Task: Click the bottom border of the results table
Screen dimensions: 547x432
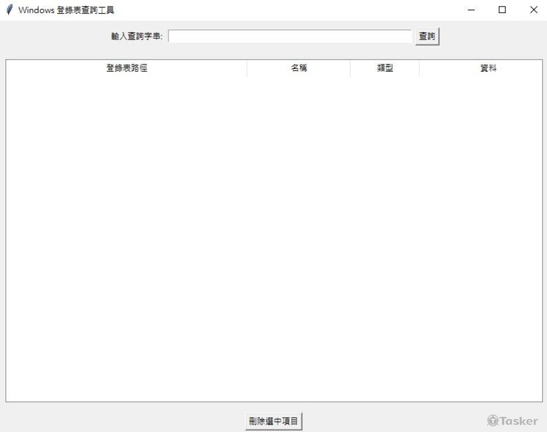Action: 274,402
